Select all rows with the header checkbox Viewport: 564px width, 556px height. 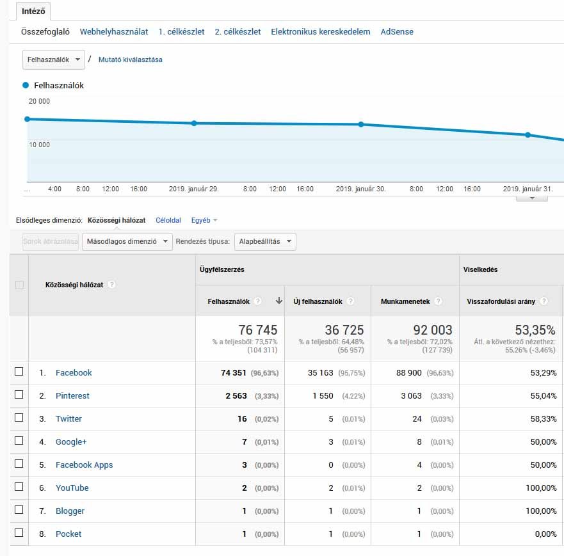[x=19, y=285]
